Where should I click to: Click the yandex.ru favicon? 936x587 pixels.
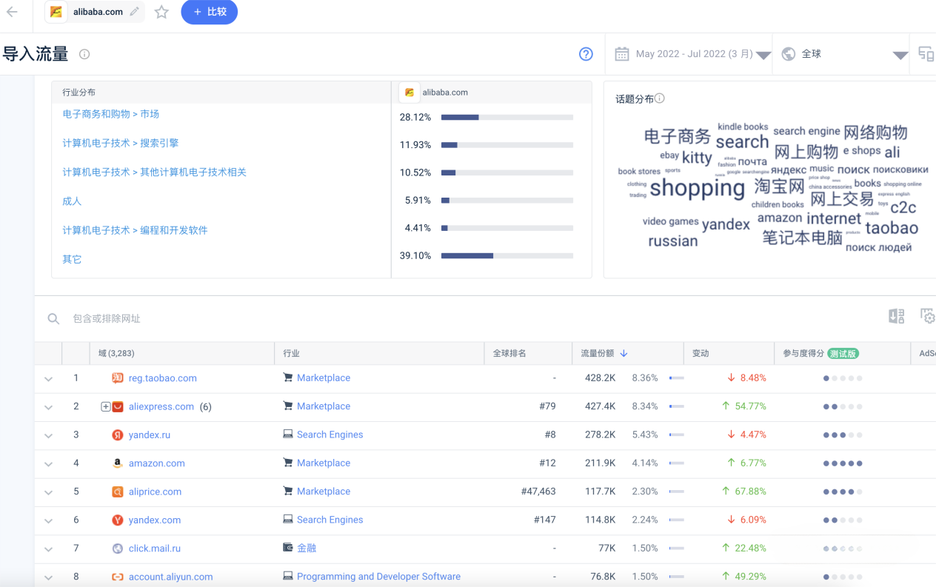click(x=117, y=435)
